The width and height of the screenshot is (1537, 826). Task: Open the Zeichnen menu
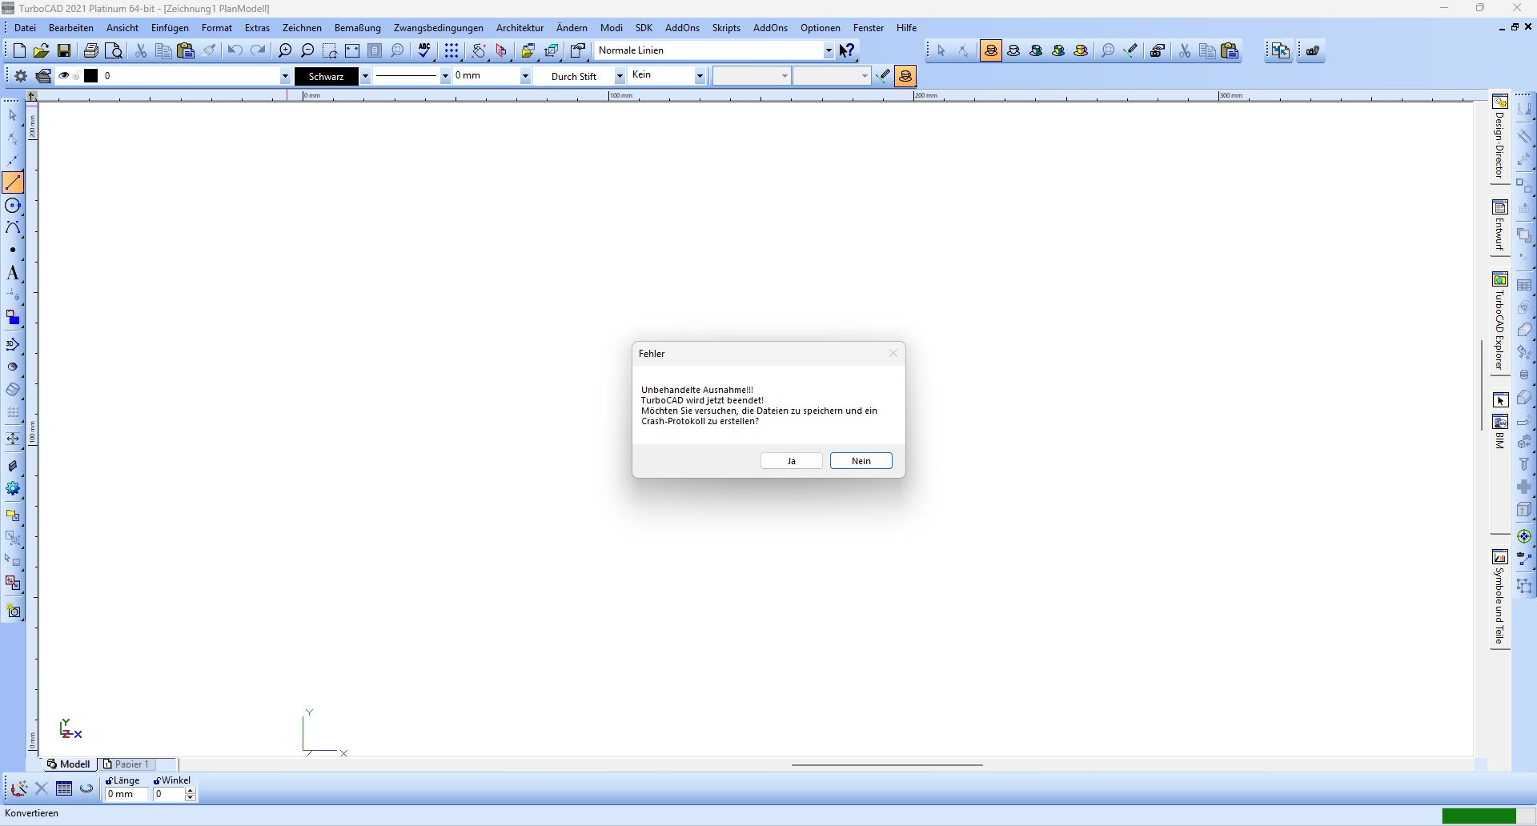pyautogui.click(x=302, y=27)
